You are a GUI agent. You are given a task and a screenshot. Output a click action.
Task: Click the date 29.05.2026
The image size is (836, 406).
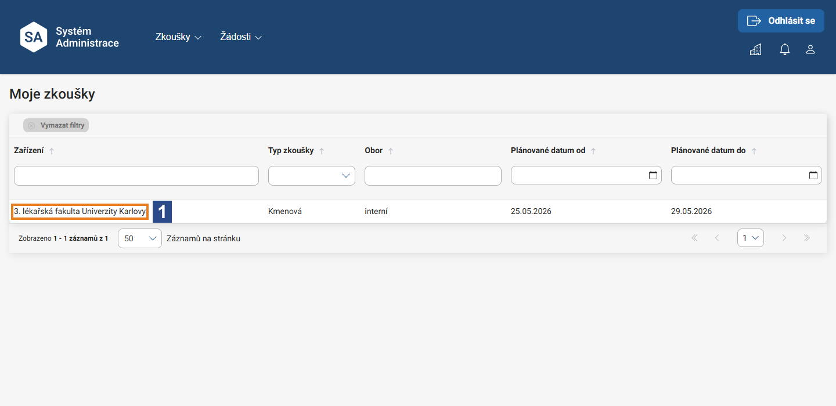[691, 212]
